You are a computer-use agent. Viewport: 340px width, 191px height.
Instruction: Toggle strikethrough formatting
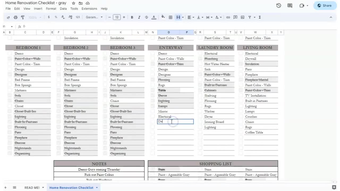tap(146, 17)
